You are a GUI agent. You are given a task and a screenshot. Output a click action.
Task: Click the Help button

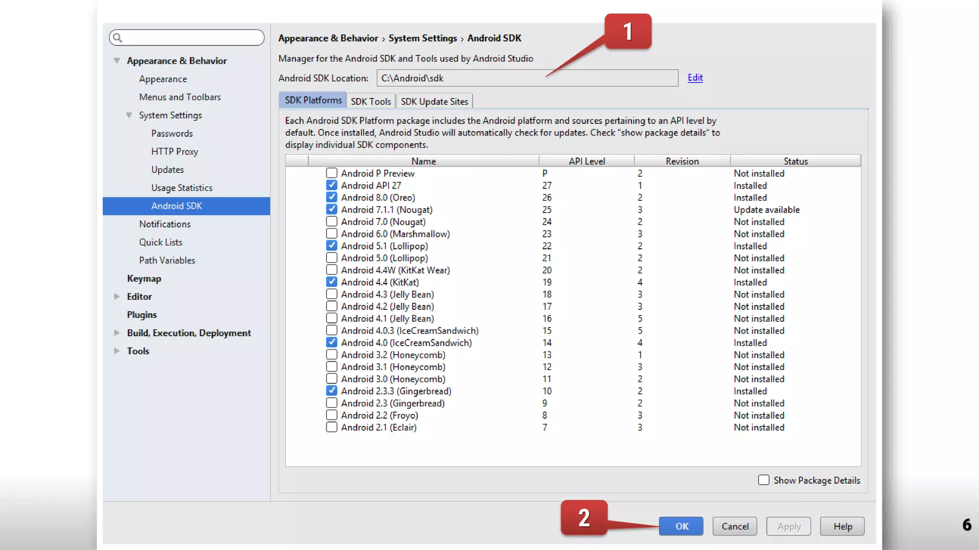[842, 526]
